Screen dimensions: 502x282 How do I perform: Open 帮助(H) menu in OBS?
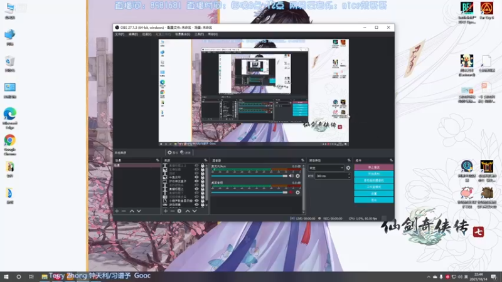pyautogui.click(x=213, y=34)
